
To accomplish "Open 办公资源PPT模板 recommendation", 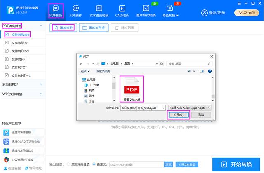I will (x=23, y=159).
